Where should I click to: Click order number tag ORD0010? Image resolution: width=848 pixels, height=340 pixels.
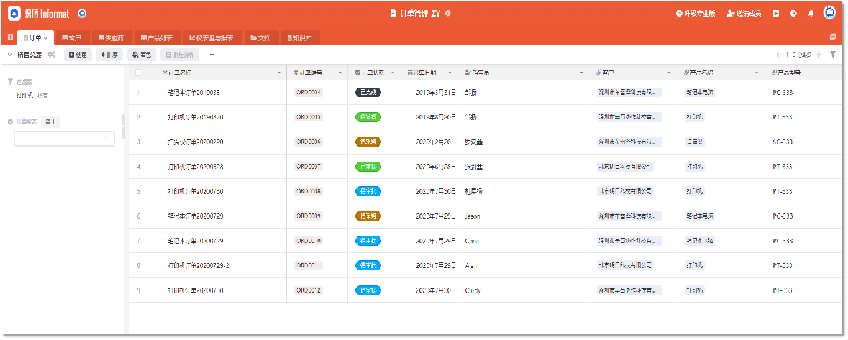click(x=309, y=241)
